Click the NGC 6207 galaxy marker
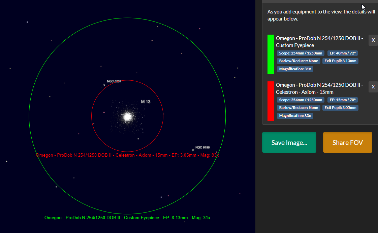This screenshot has width=378, height=233. tap(104, 85)
